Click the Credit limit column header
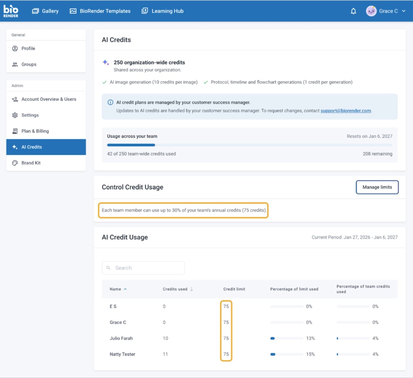 coord(234,289)
